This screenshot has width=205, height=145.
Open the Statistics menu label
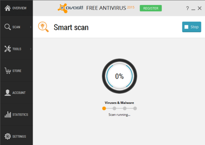tap(20, 115)
